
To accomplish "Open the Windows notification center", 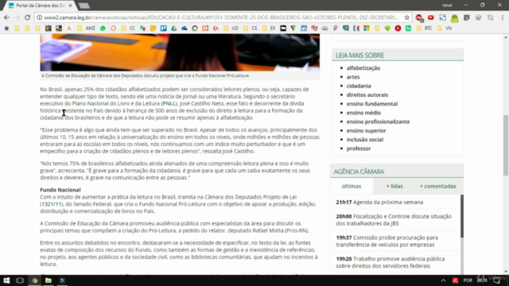I will tap(496, 280).
